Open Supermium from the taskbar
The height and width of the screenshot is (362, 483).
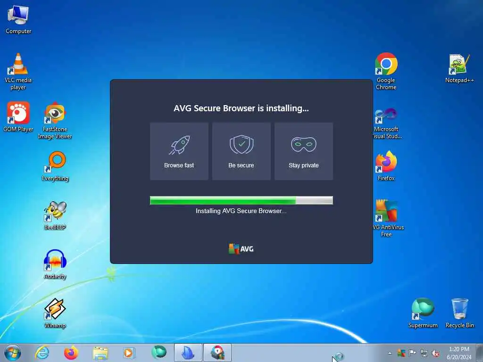point(158,353)
